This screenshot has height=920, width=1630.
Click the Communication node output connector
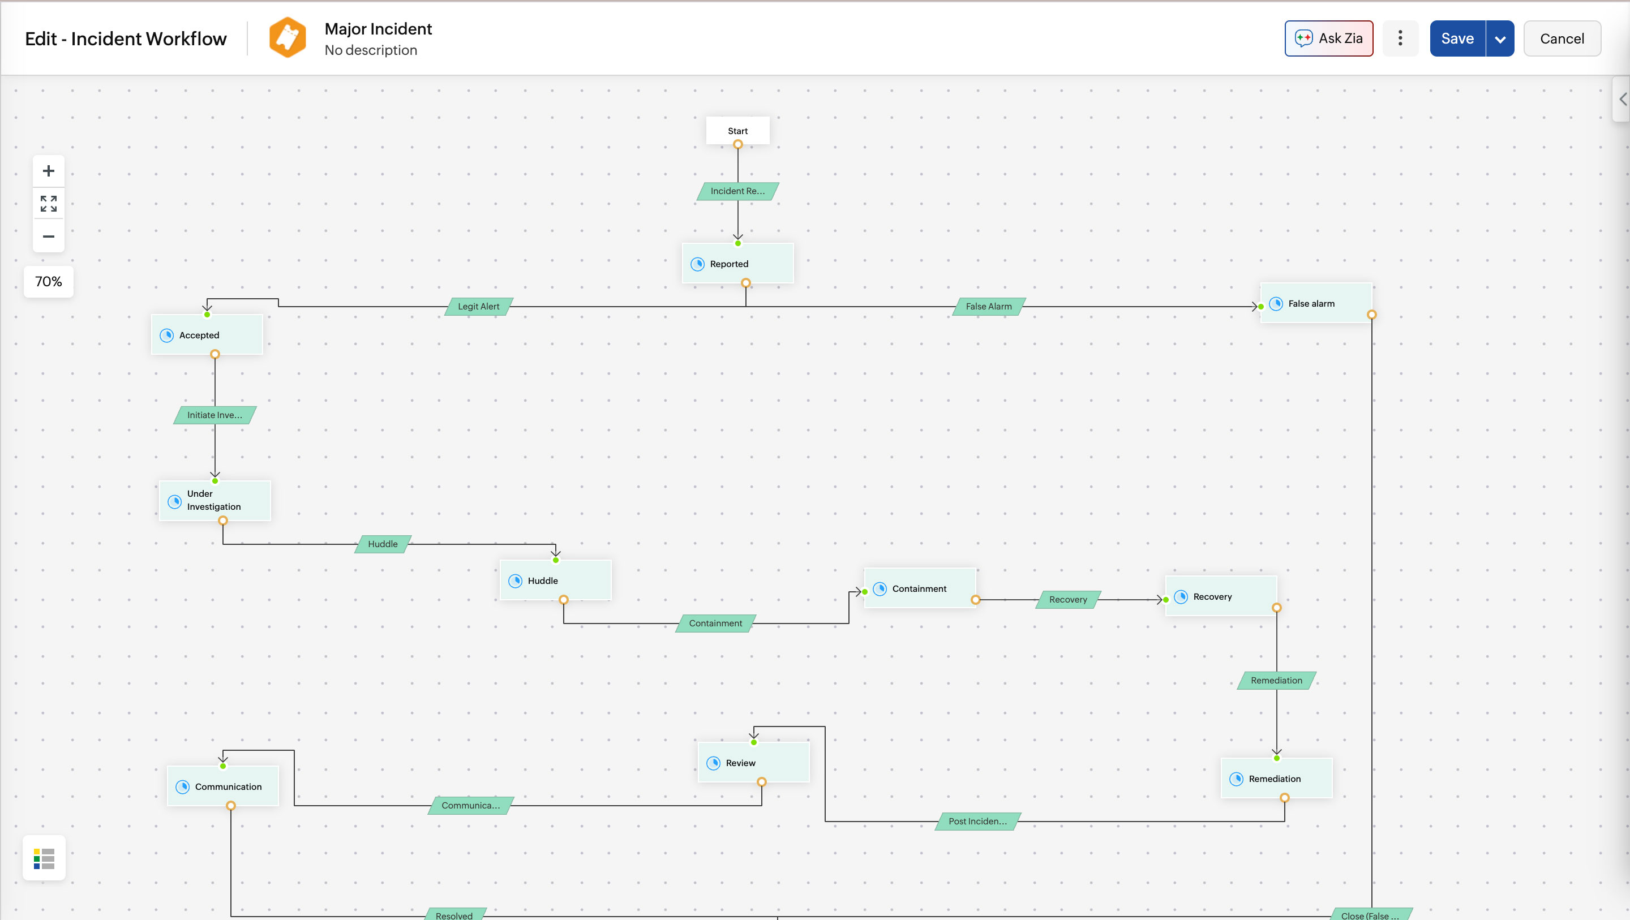231,806
